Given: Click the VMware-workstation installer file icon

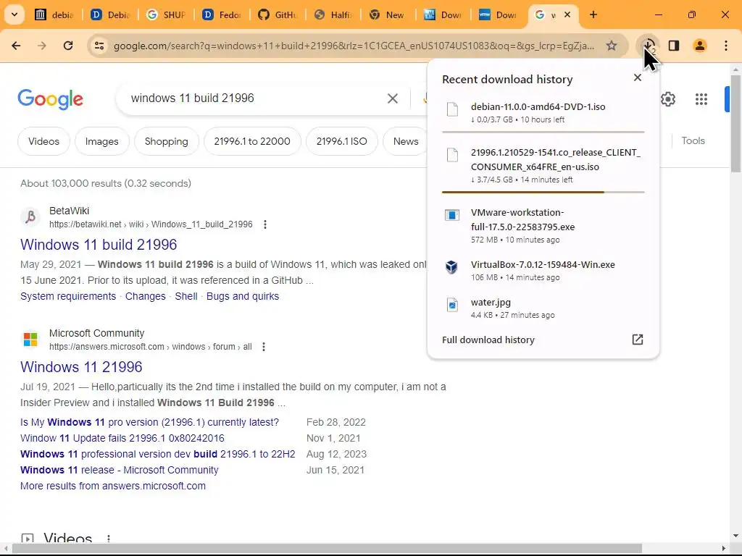Looking at the screenshot, I should tap(452, 215).
